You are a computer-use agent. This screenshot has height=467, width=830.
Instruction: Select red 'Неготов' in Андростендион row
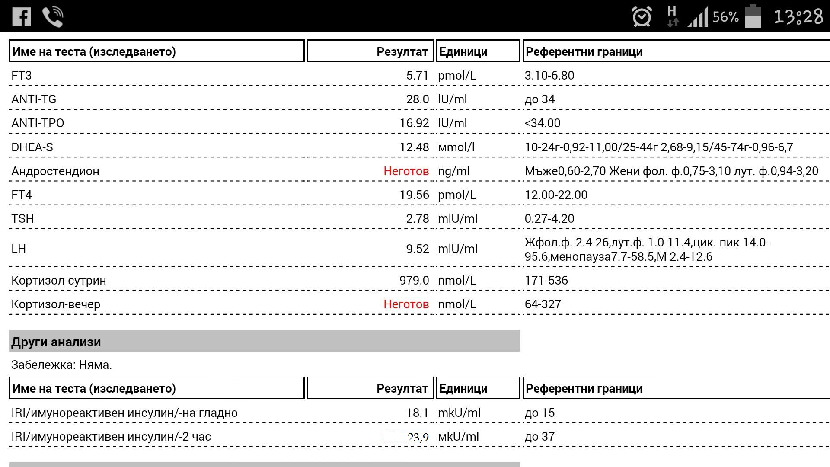406,171
